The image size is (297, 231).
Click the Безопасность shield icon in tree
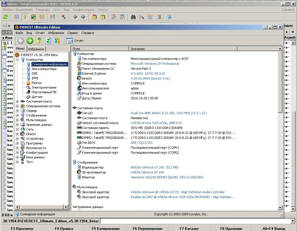pyautogui.click(x=23, y=148)
